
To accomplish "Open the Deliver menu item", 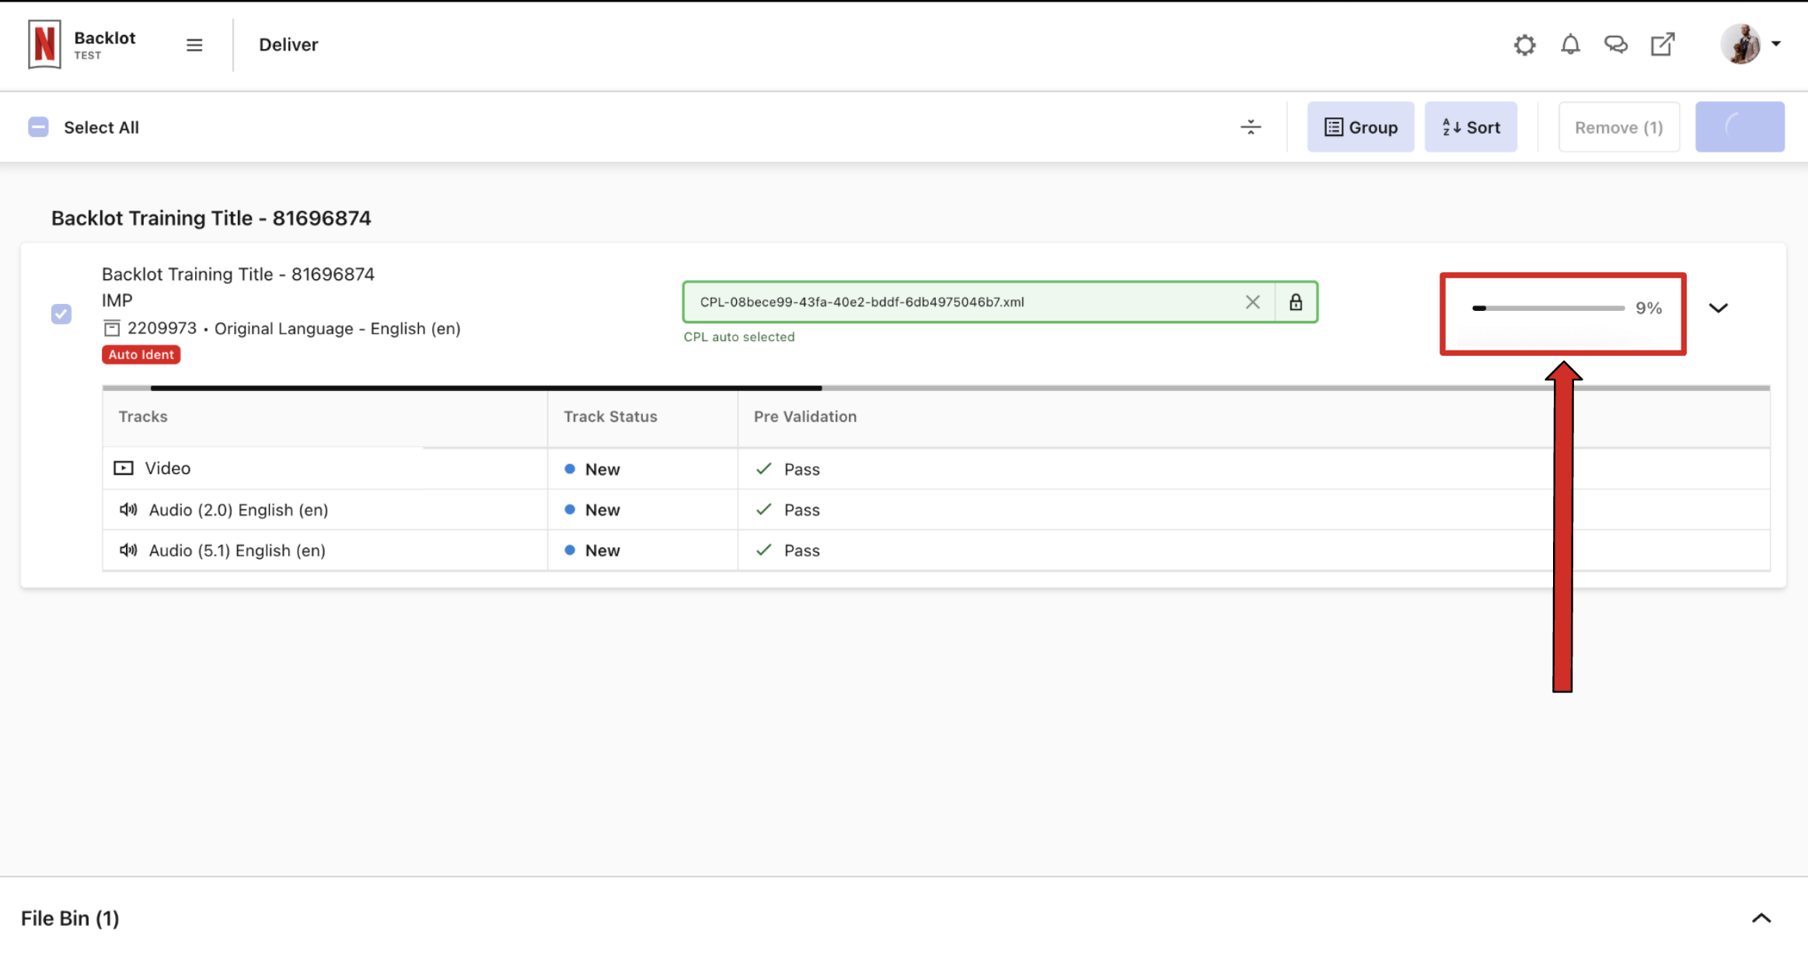I will [288, 44].
